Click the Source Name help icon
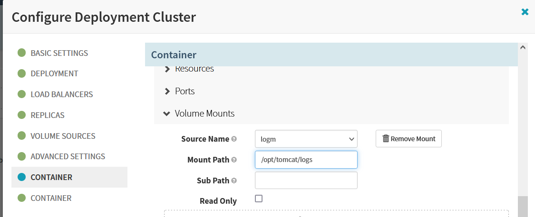The width and height of the screenshot is (535, 217). coord(234,139)
